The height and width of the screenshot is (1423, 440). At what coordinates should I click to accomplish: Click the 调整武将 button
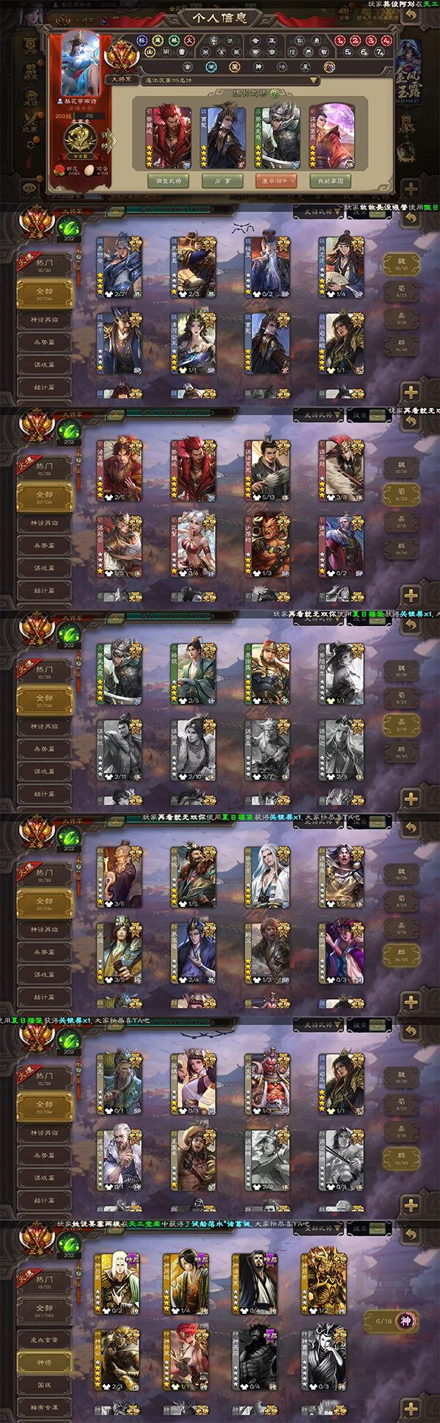(169, 181)
